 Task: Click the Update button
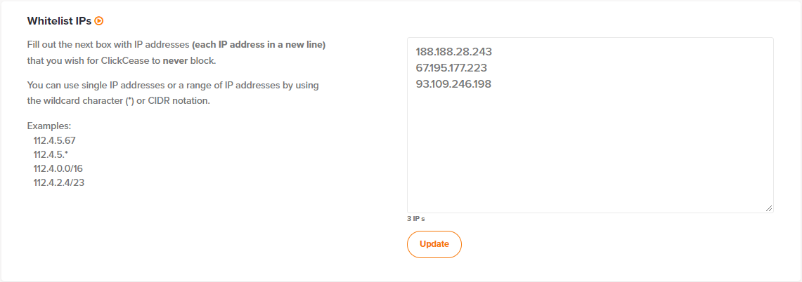coord(434,244)
